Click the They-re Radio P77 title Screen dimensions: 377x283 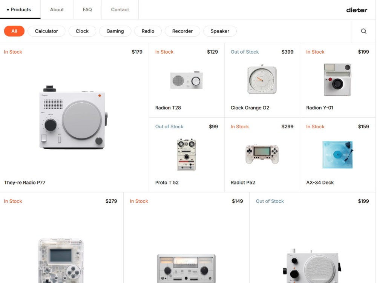[x=25, y=182]
